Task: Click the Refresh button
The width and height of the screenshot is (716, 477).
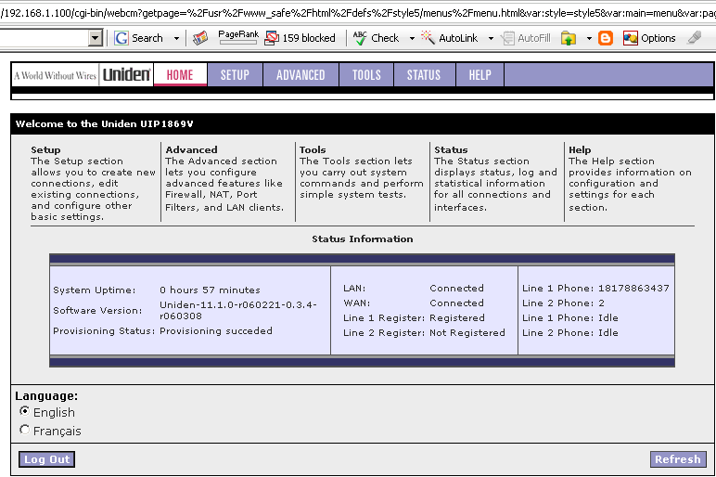Action: [677, 459]
